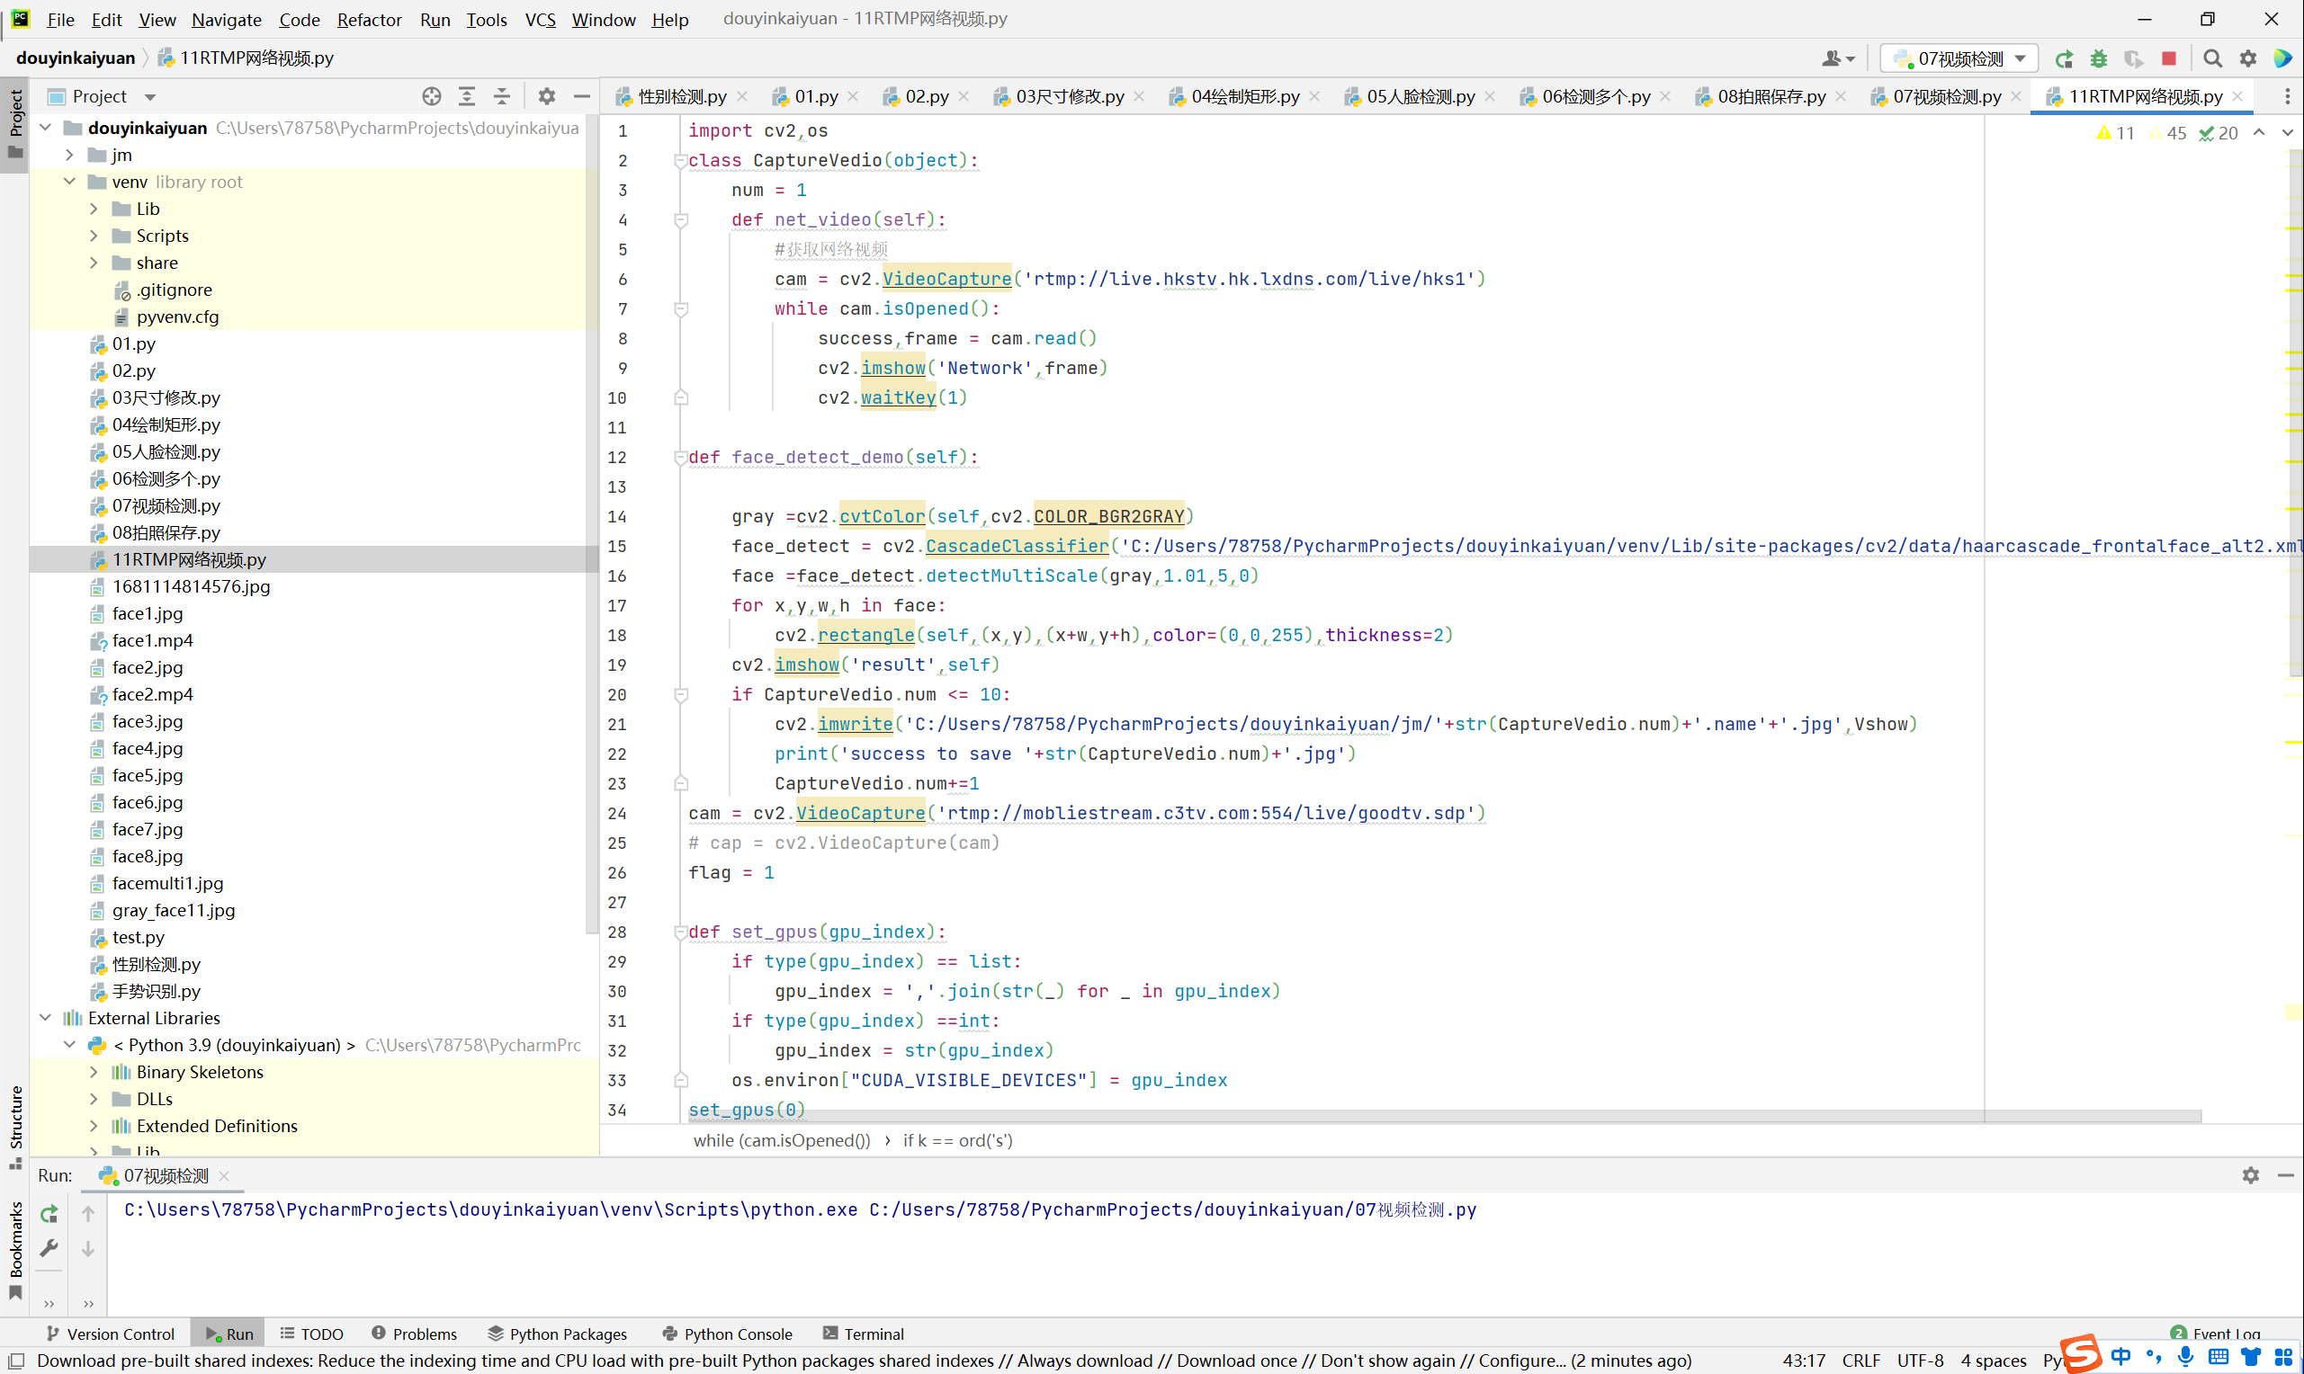Open face1.mp4 in the project tree
The width and height of the screenshot is (2304, 1374).
(x=152, y=639)
